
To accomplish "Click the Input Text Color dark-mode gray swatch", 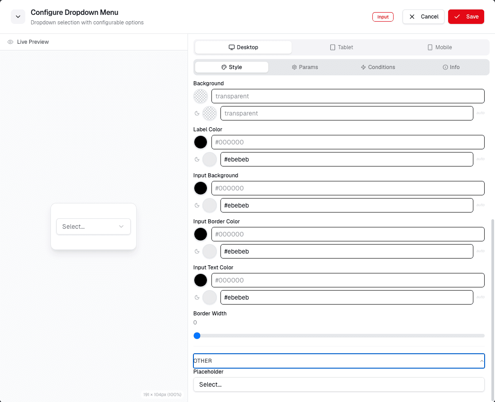I will pos(210,297).
